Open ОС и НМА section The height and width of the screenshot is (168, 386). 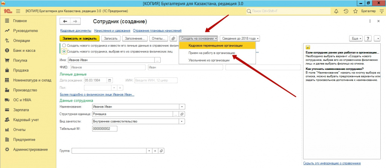point(22,100)
